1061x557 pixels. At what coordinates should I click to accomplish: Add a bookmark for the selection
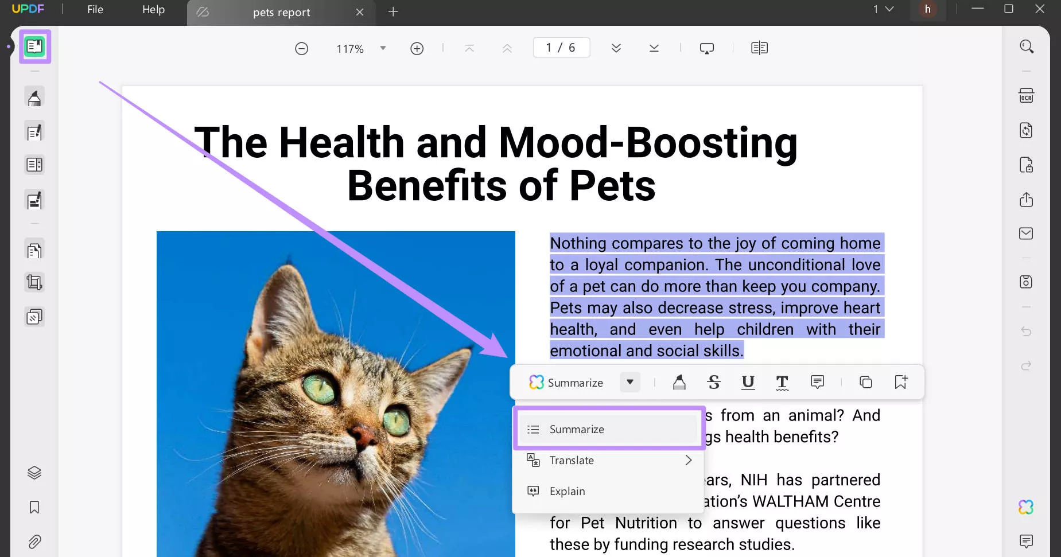901,382
